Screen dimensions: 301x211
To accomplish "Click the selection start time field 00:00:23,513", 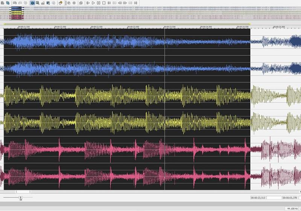I will 258,197.
